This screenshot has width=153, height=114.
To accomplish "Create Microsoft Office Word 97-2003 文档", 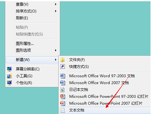I will click(105, 76).
